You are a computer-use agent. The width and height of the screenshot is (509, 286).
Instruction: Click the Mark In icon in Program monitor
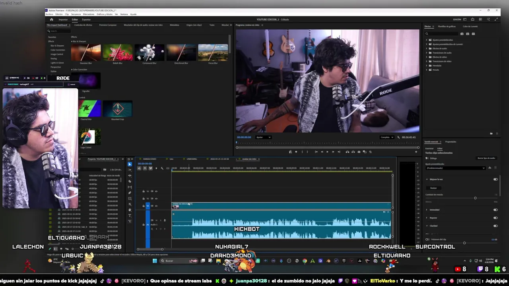point(302,152)
